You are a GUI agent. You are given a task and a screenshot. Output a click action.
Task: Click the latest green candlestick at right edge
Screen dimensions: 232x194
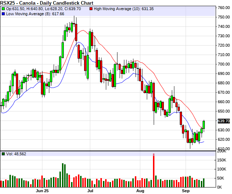[x=204, y=125]
